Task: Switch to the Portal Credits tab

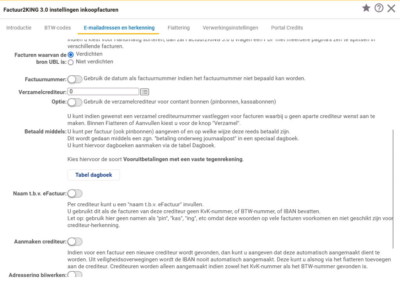Action: click(287, 28)
